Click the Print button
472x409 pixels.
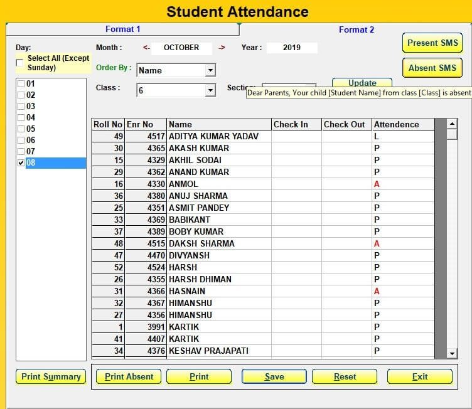point(199,376)
